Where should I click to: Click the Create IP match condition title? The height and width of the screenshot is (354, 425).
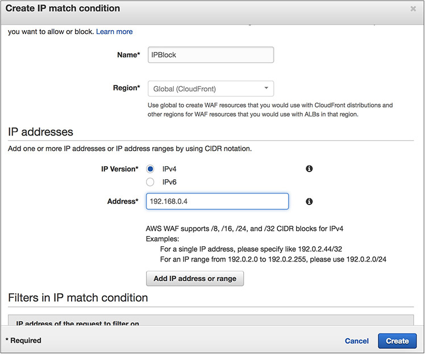point(63,9)
